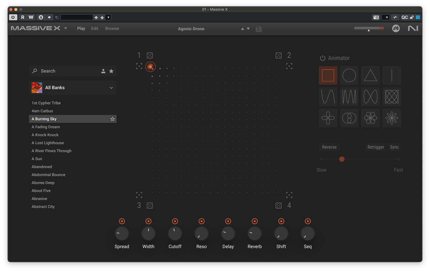Select the figure-eight Animator shape
430x271 pixels.
(x=370, y=97)
